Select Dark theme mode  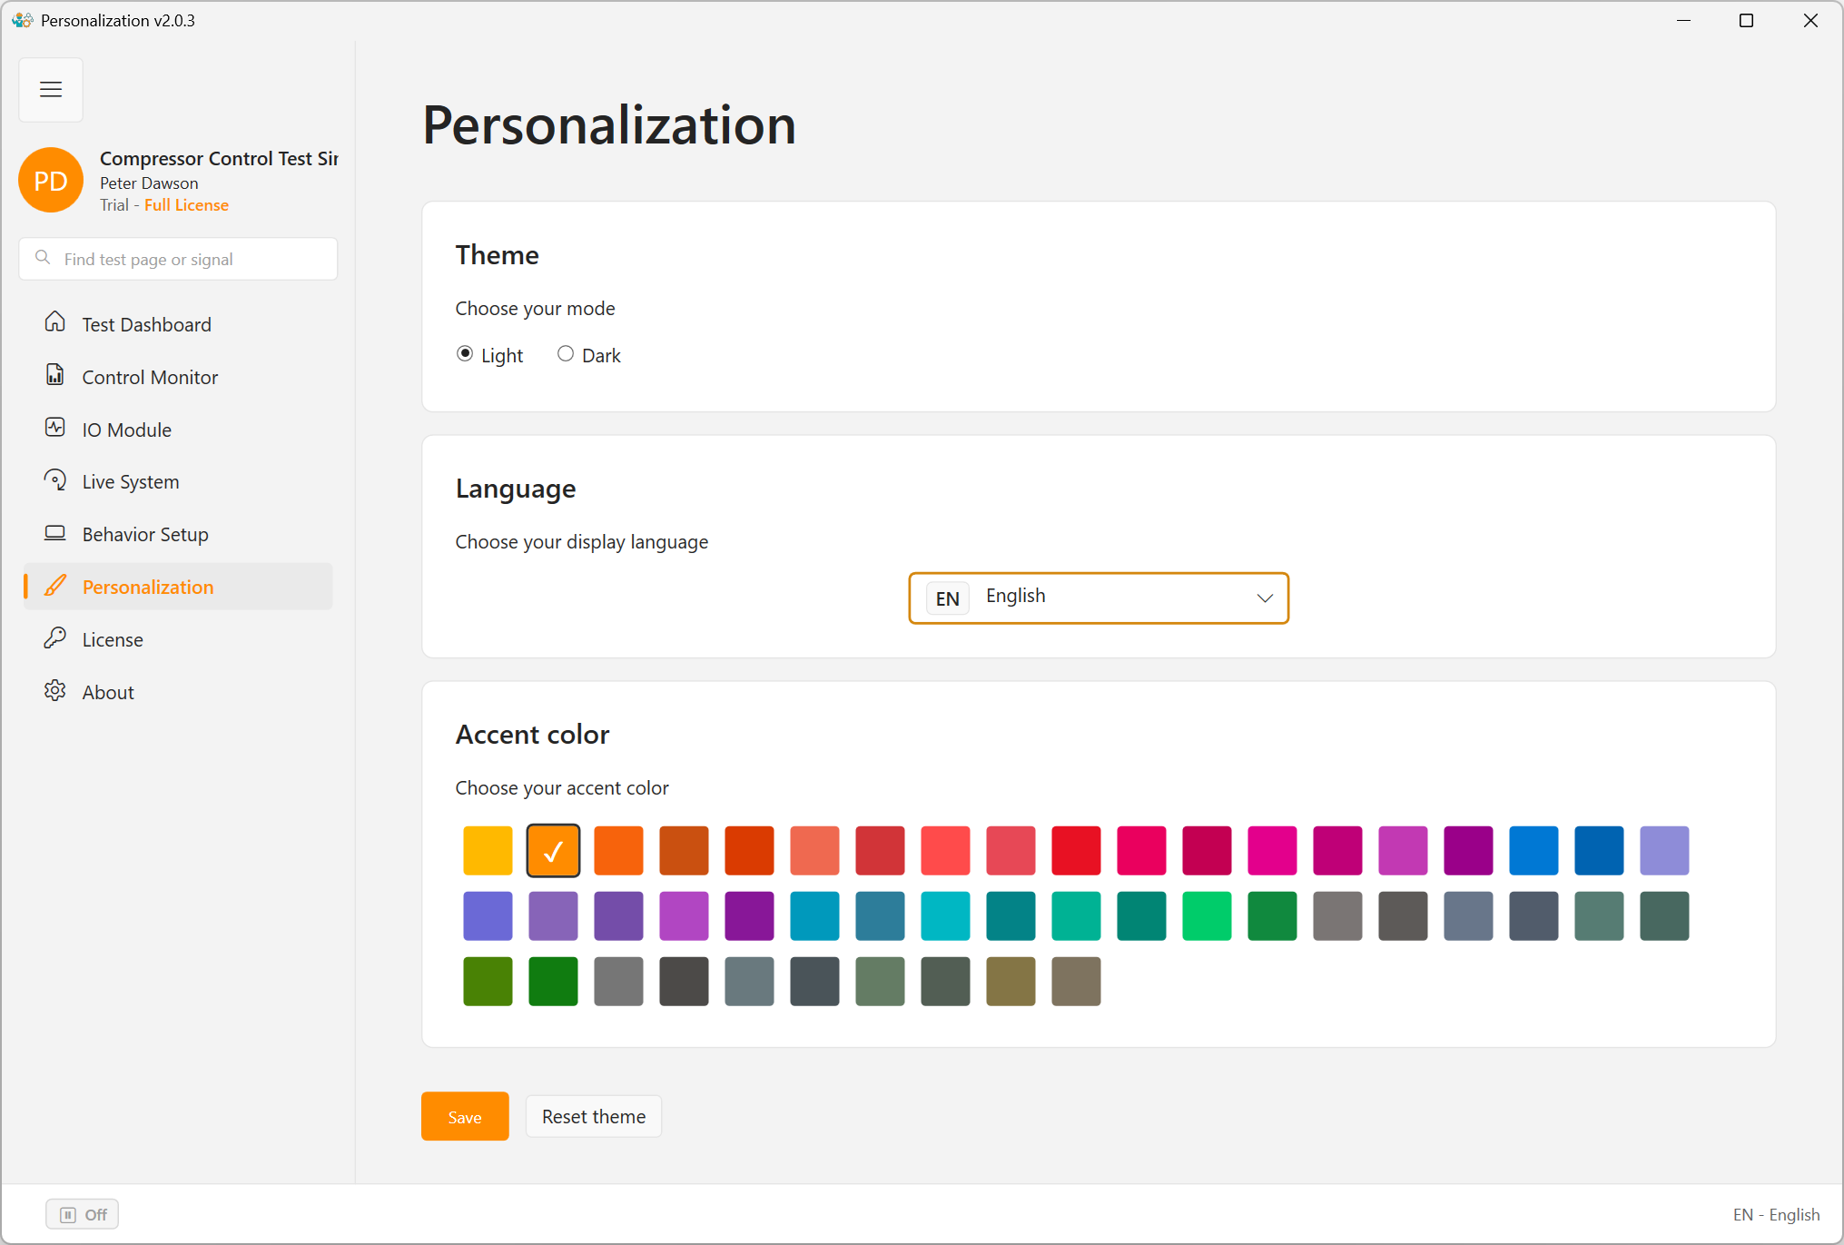(x=588, y=355)
